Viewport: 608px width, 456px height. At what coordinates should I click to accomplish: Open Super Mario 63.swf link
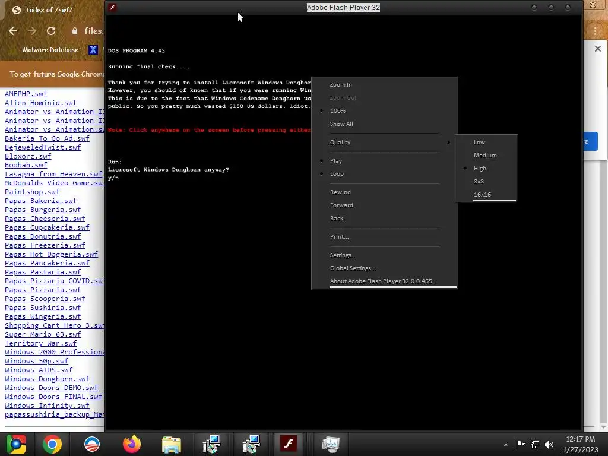point(43,334)
